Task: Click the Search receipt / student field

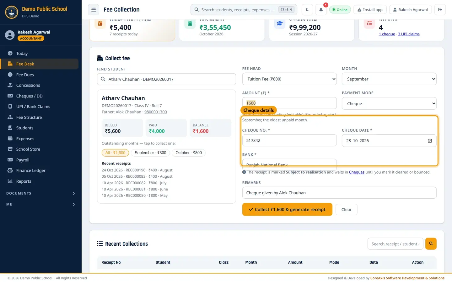Action: tap(395, 244)
